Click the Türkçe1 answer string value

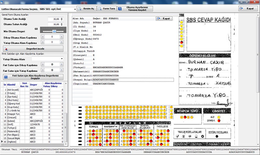(108, 67)
